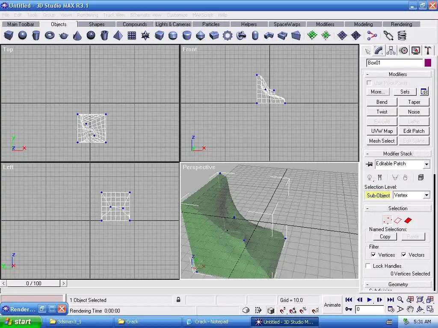Screen dimensions: 438x328
Task: Collapse the Geometry rollout
Action: pyautogui.click(x=398, y=284)
